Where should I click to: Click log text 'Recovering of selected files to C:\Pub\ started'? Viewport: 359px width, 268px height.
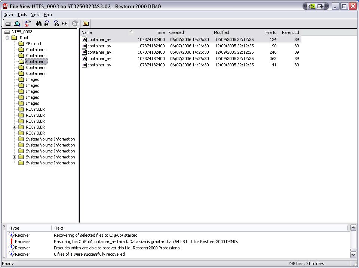[95, 235]
